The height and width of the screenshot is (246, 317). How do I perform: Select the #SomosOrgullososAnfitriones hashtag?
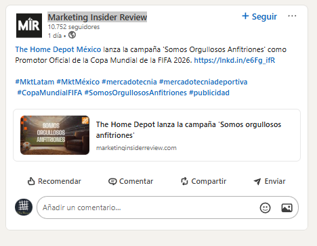click(135, 93)
